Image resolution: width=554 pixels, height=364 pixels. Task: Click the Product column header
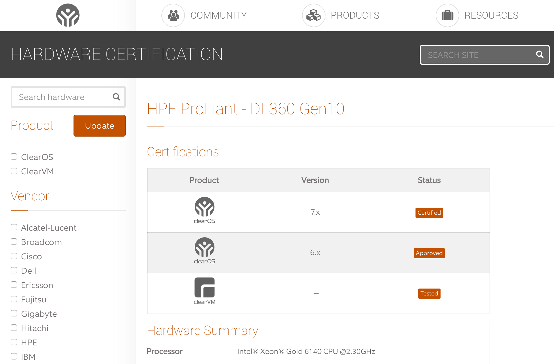tap(204, 180)
